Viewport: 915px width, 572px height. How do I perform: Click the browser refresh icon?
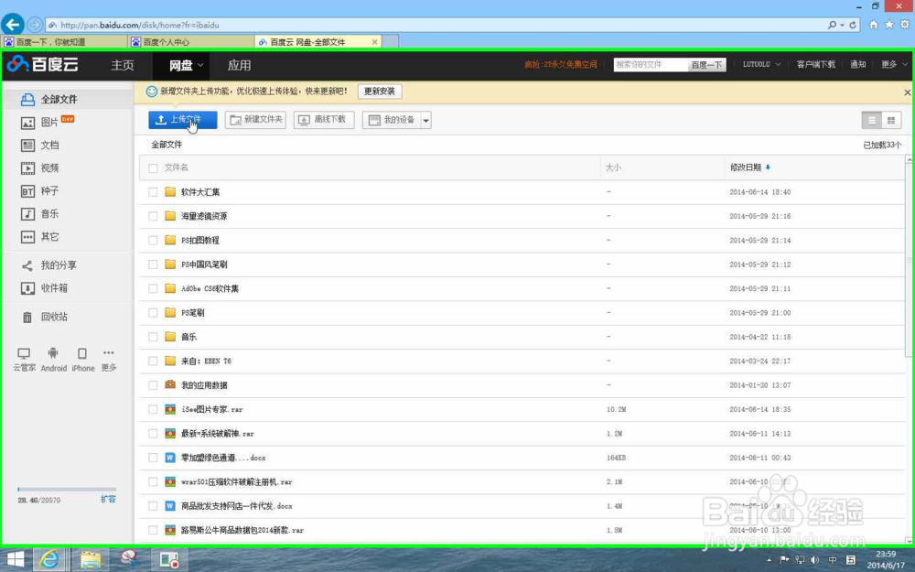853,25
